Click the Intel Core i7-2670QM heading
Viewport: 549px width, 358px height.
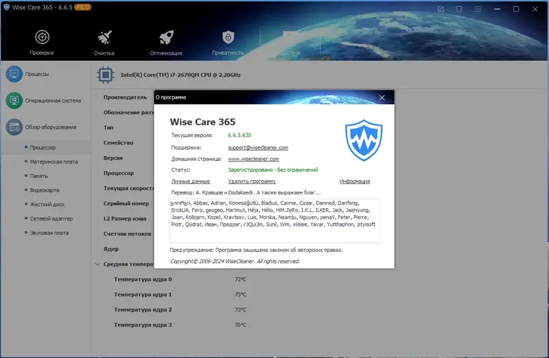[x=180, y=75]
